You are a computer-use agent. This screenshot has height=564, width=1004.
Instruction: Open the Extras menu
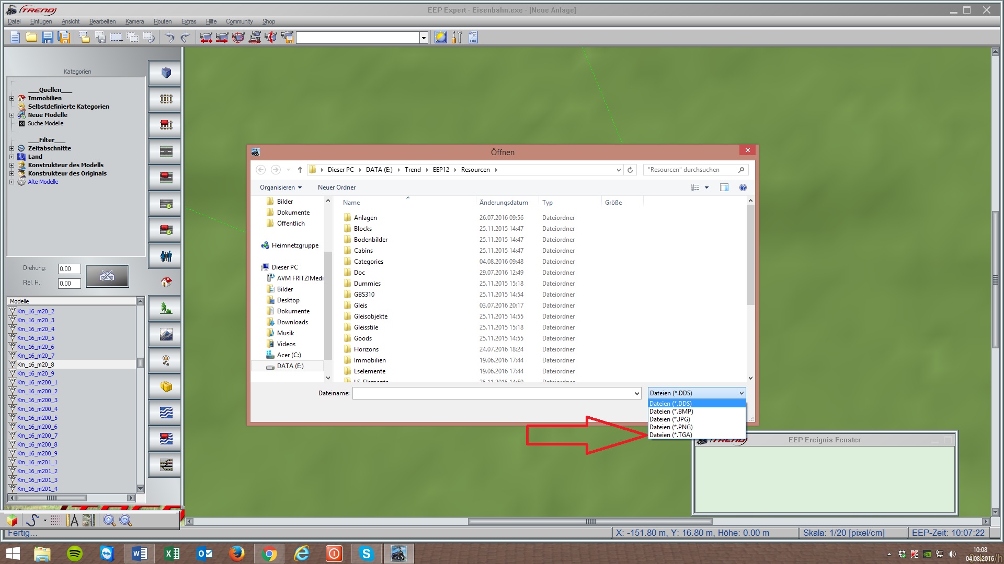(x=189, y=21)
